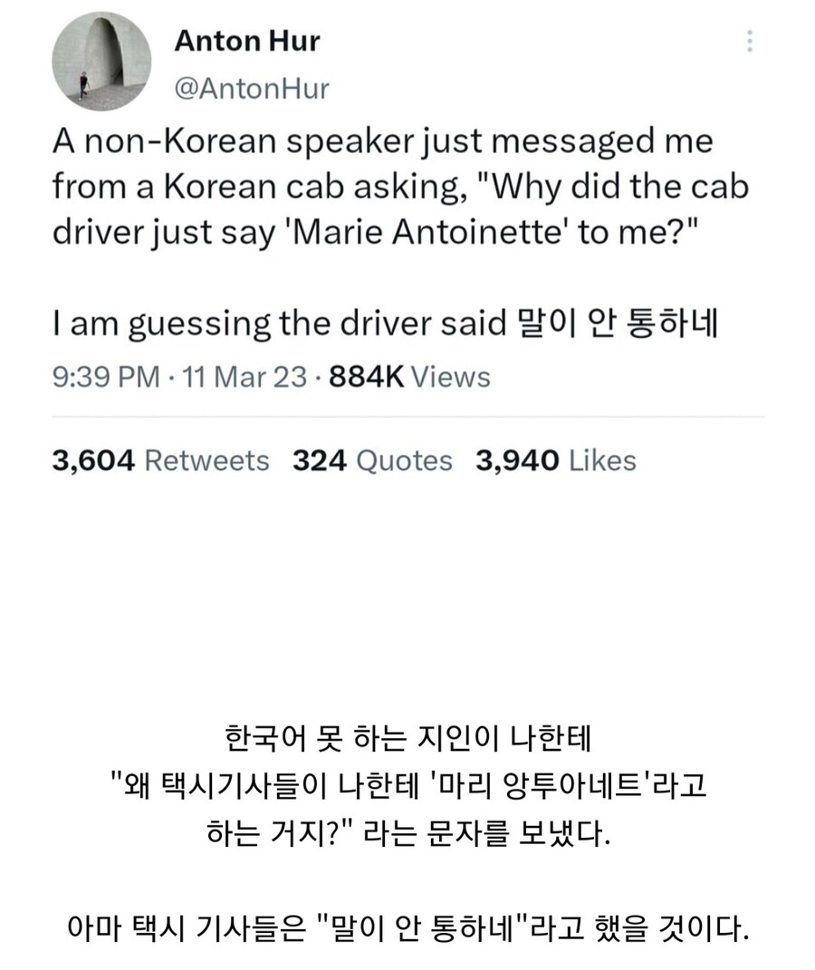
Task: View the 884K Views count
Action: tap(409, 377)
